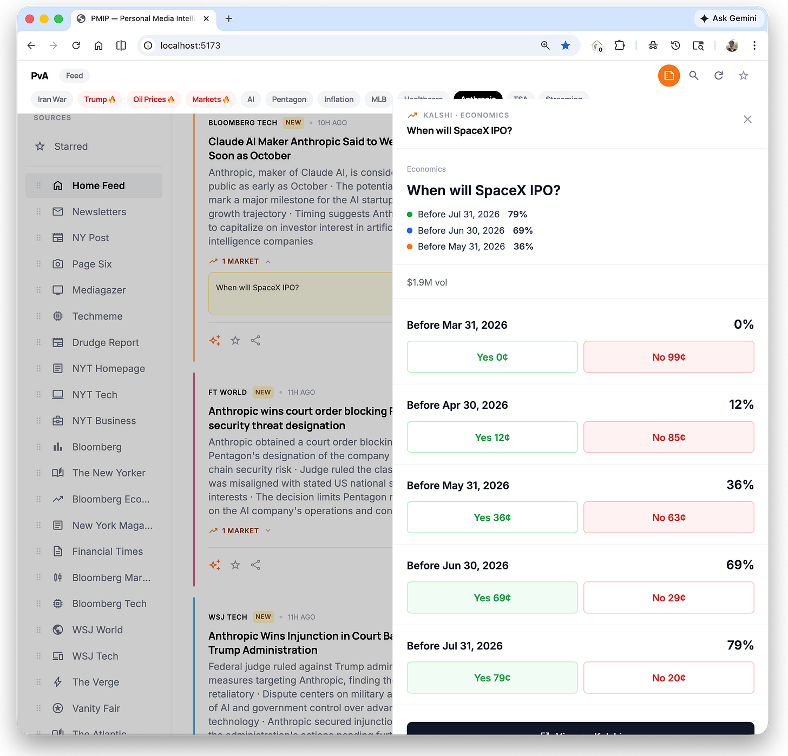Expand the 1 MARKET section under FT World article

(240, 531)
